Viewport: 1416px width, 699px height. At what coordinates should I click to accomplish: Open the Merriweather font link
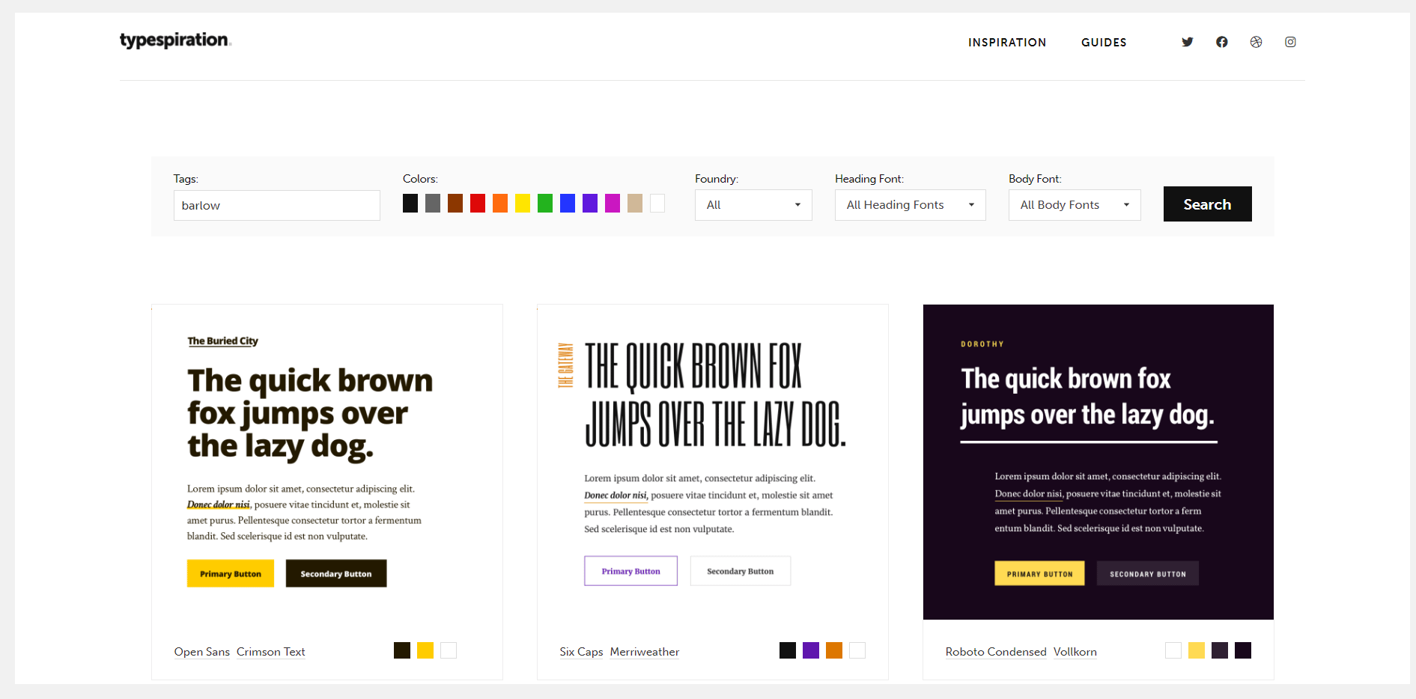tap(645, 652)
